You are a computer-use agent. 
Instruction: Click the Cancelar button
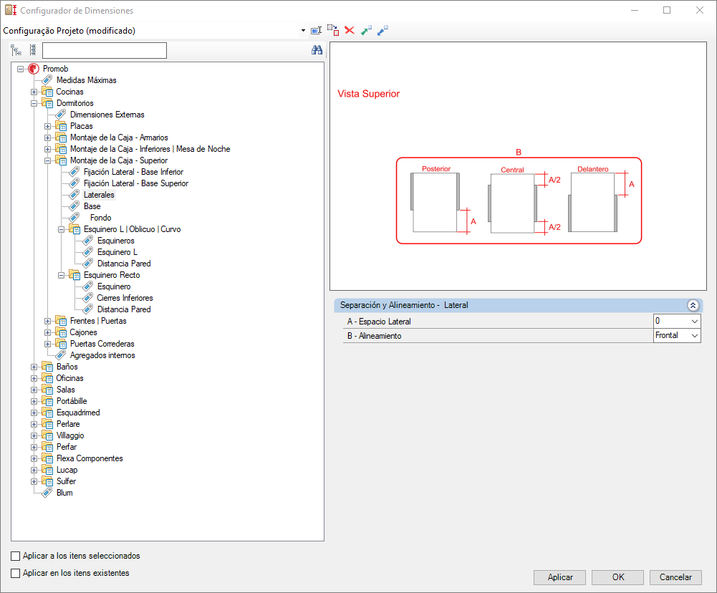point(675,577)
